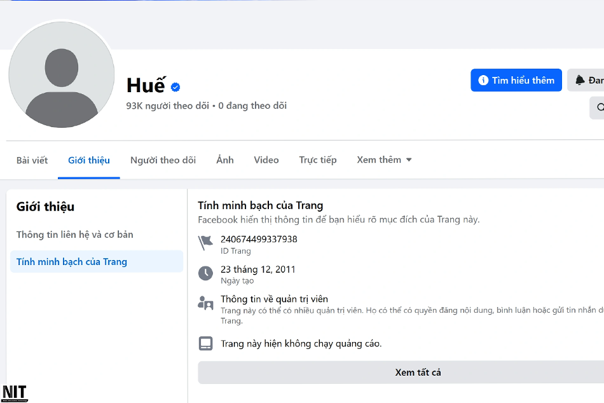Image resolution: width=604 pixels, height=403 pixels.
Task: Click the clock icon beside Ngày tạo
Action: click(205, 273)
